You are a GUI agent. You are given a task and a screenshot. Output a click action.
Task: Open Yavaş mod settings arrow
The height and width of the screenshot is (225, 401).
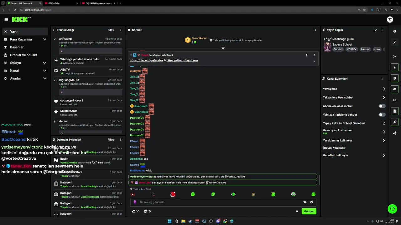click(384, 89)
